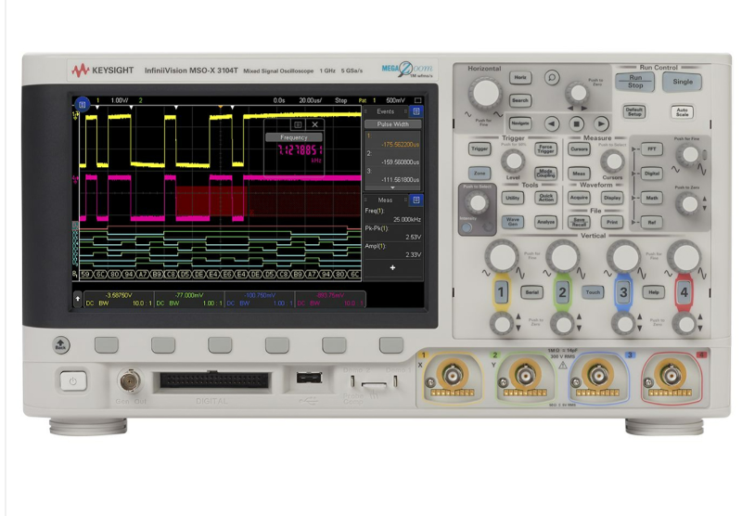The width and height of the screenshot is (742, 516).
Task: Push the trigger Level knob
Action: pos(513,161)
